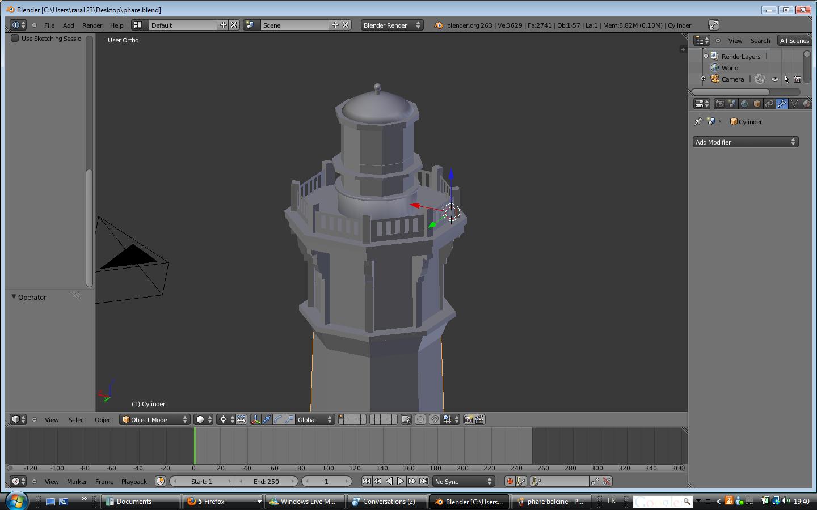The width and height of the screenshot is (817, 510).
Task: Pin the properties context with pushpin icon
Action: tap(698, 121)
